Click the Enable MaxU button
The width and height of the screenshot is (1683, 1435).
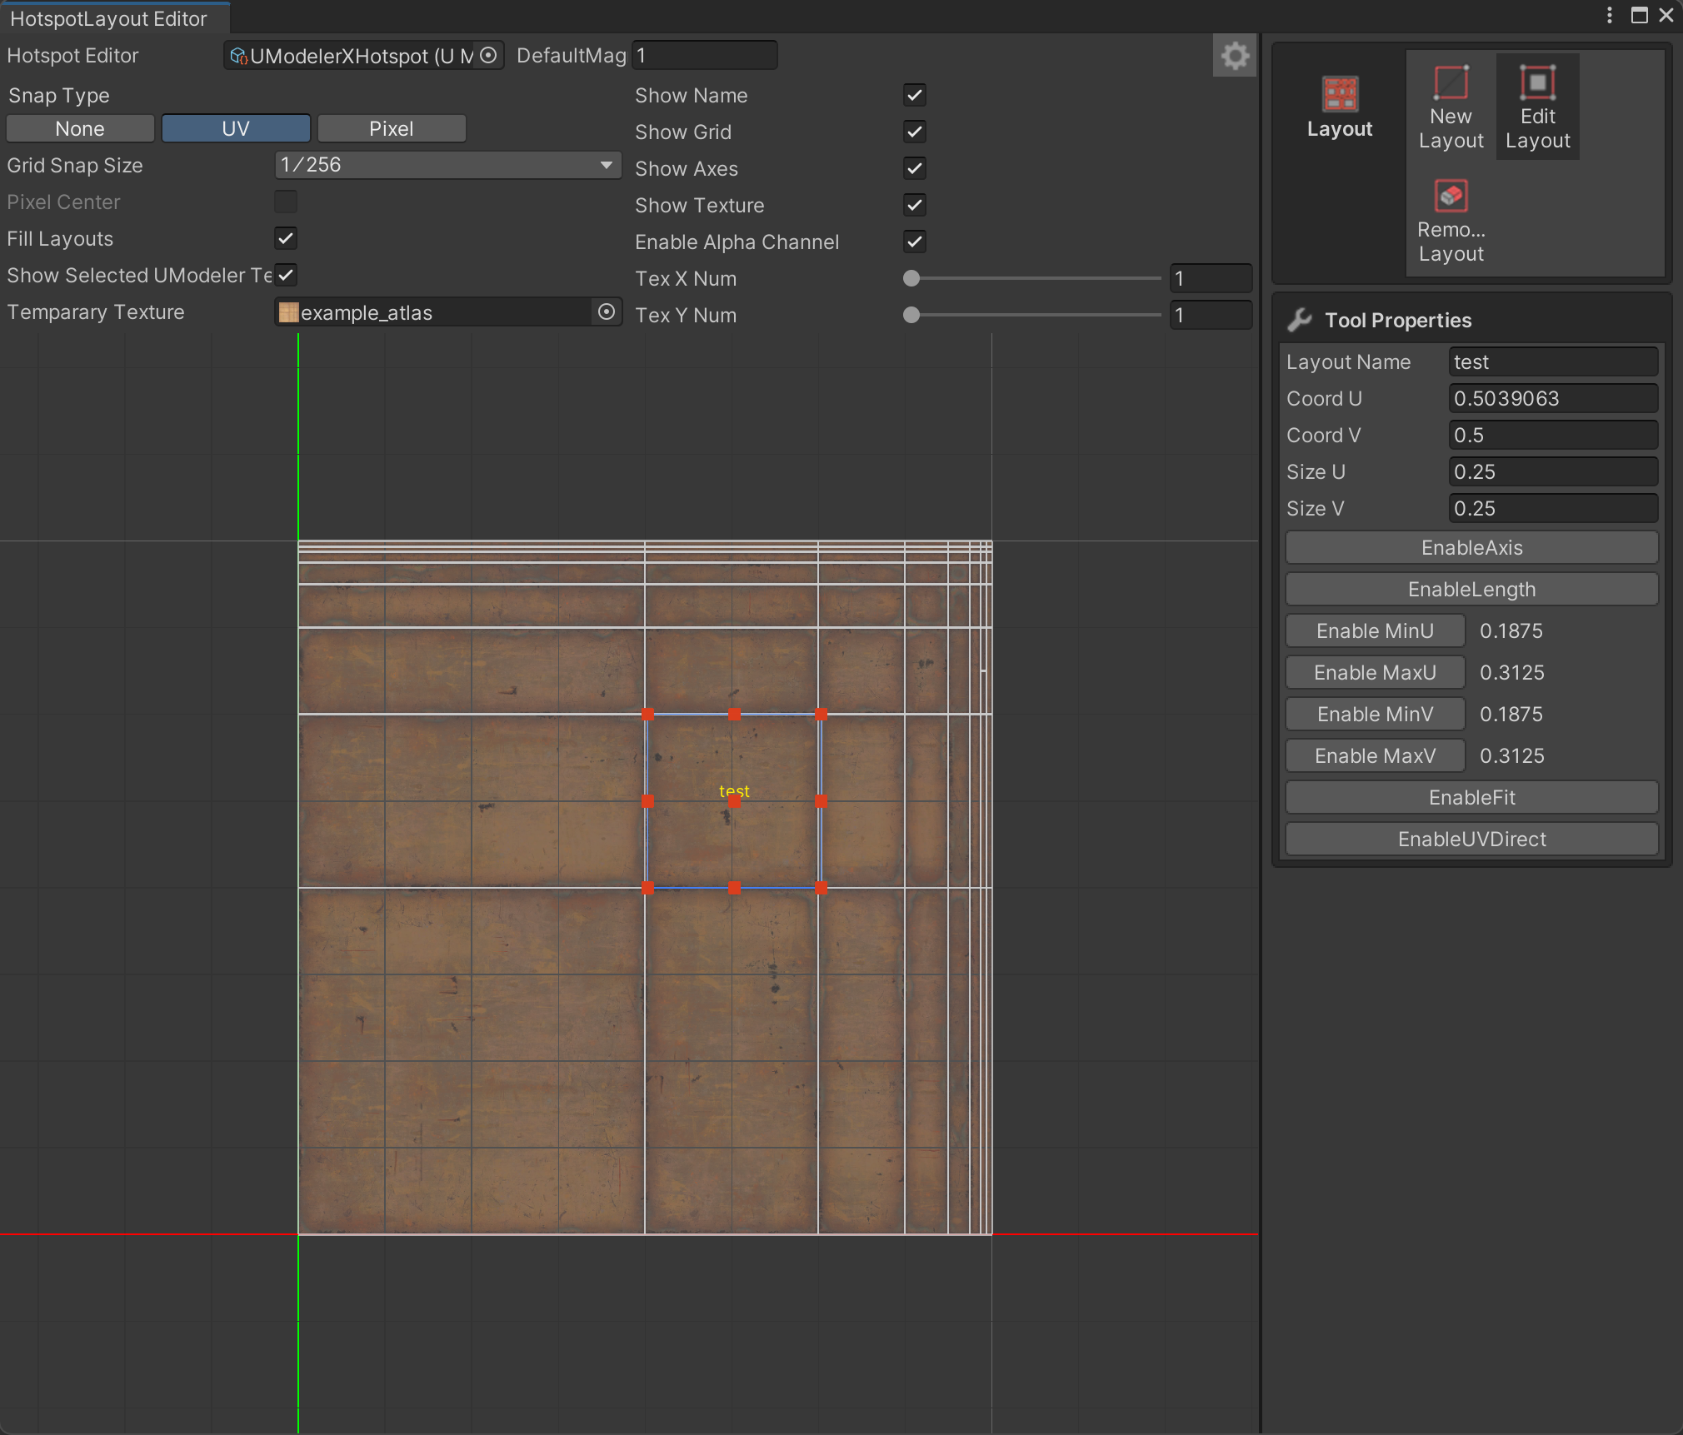click(1375, 672)
